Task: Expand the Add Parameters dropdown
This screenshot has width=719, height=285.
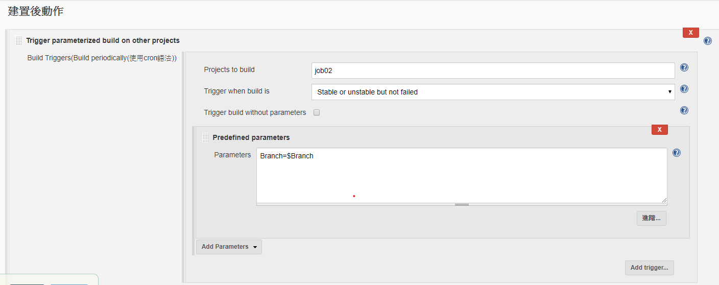Action: (x=229, y=247)
